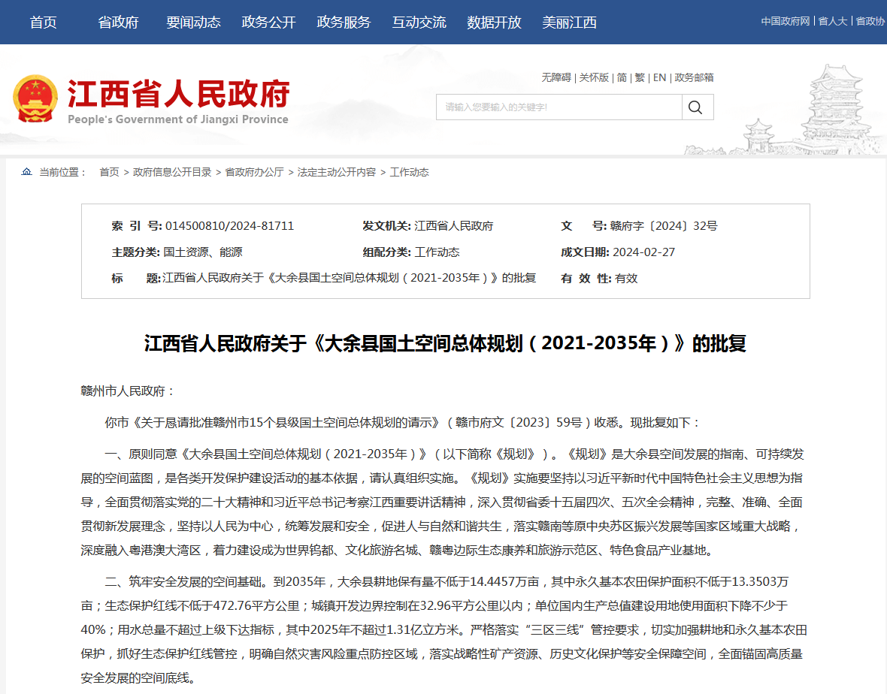The width and height of the screenshot is (887, 694).
Task: Click the home icon beside 当前位置
Action: click(x=27, y=172)
